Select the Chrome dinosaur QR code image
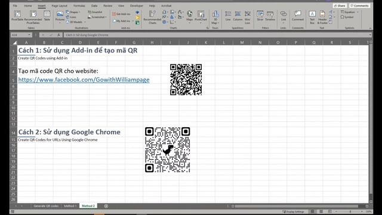382x215 pixels. (x=167, y=150)
